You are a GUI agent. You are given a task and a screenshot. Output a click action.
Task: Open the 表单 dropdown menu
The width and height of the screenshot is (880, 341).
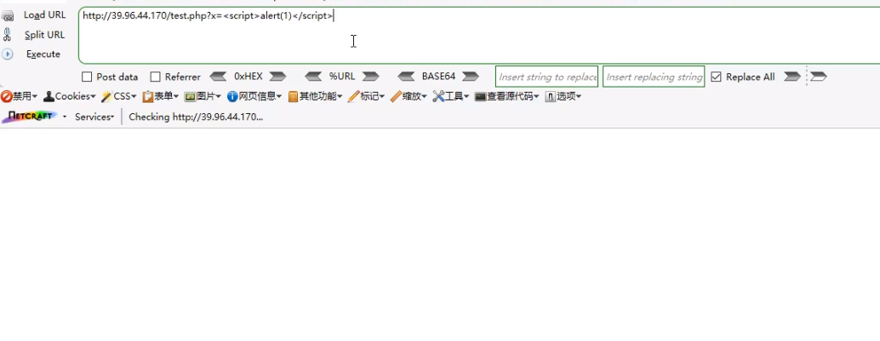tap(161, 96)
